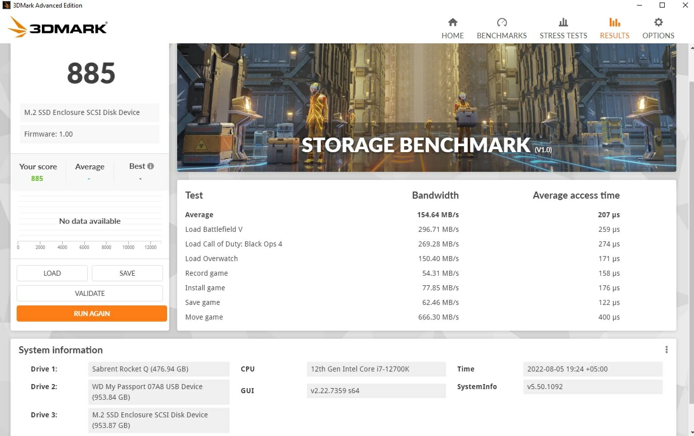Select the RESULTS tab label
694x436 pixels.
(x=614, y=36)
